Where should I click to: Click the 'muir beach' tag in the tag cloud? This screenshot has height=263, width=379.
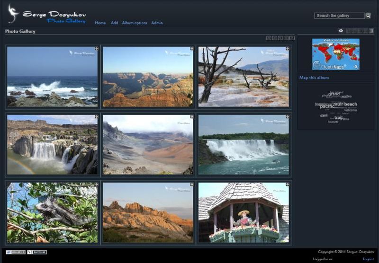click(x=345, y=104)
